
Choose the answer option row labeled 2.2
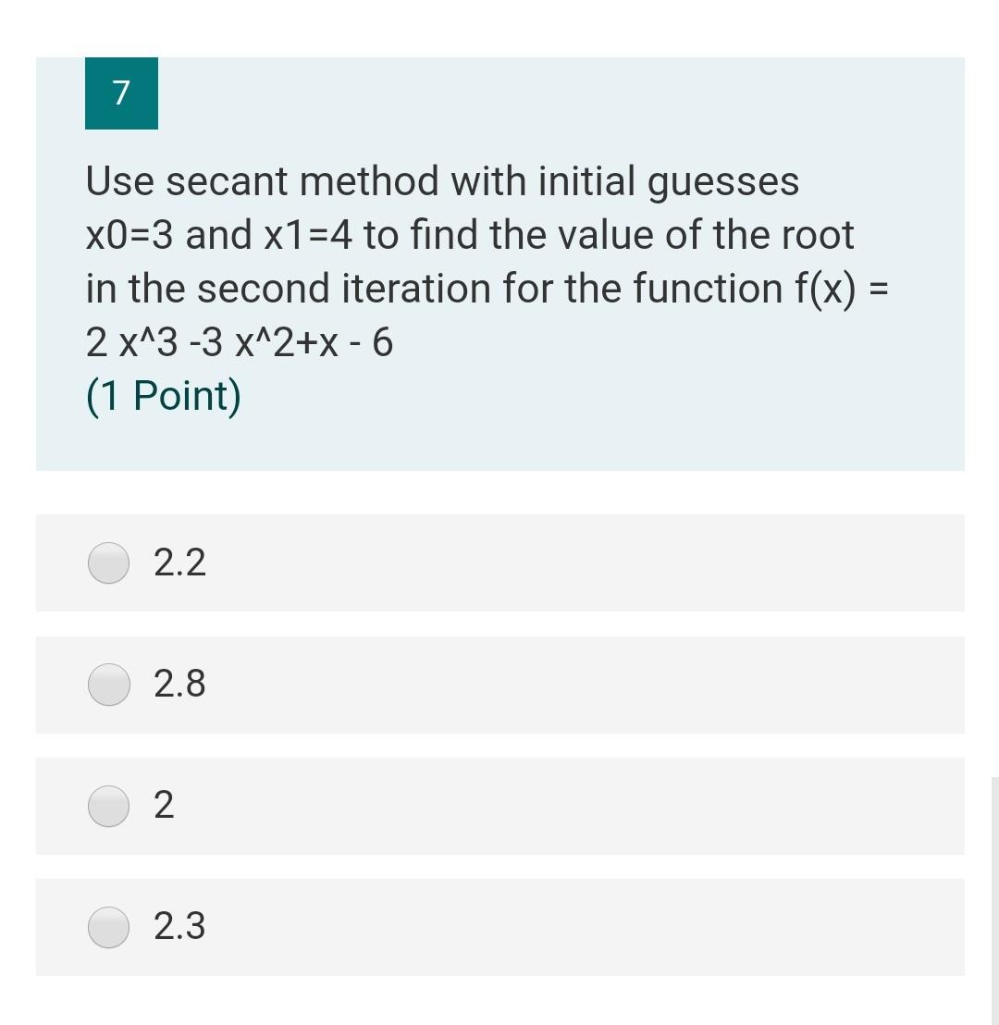coord(499,563)
